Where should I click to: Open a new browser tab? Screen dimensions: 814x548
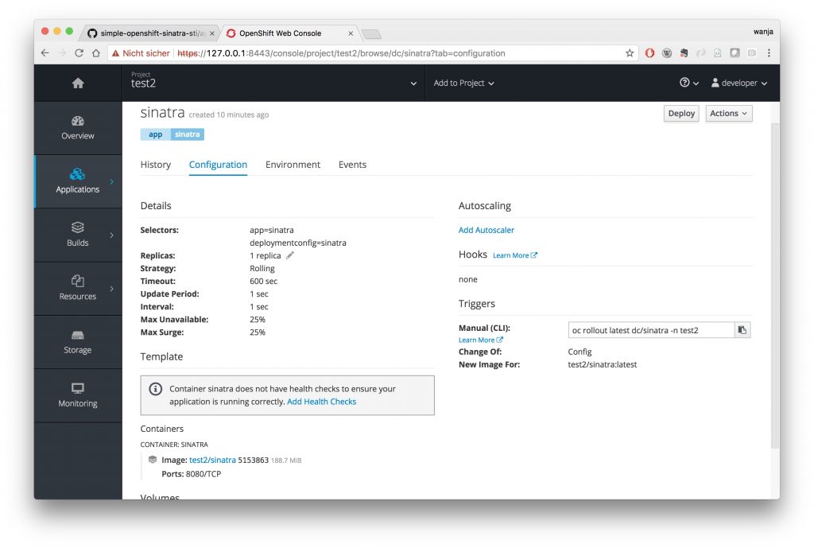[371, 34]
